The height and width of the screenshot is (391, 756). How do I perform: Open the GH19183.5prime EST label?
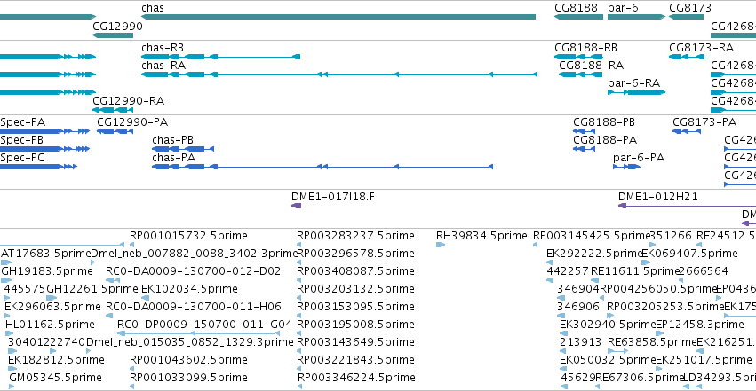tap(47, 271)
